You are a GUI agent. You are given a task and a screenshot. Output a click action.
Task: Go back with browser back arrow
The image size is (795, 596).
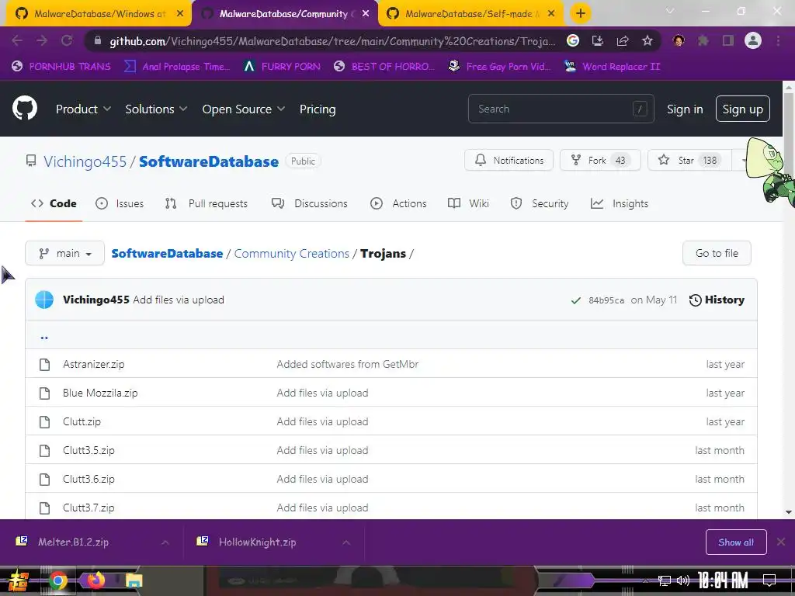click(x=17, y=40)
